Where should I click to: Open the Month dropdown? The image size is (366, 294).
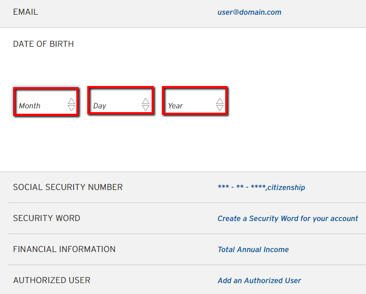(46, 102)
